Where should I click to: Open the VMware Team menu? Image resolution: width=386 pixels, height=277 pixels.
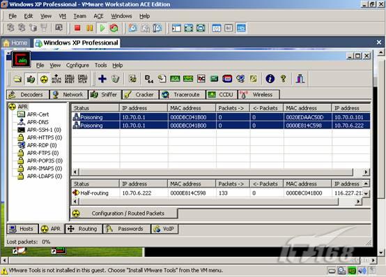tap(79, 16)
